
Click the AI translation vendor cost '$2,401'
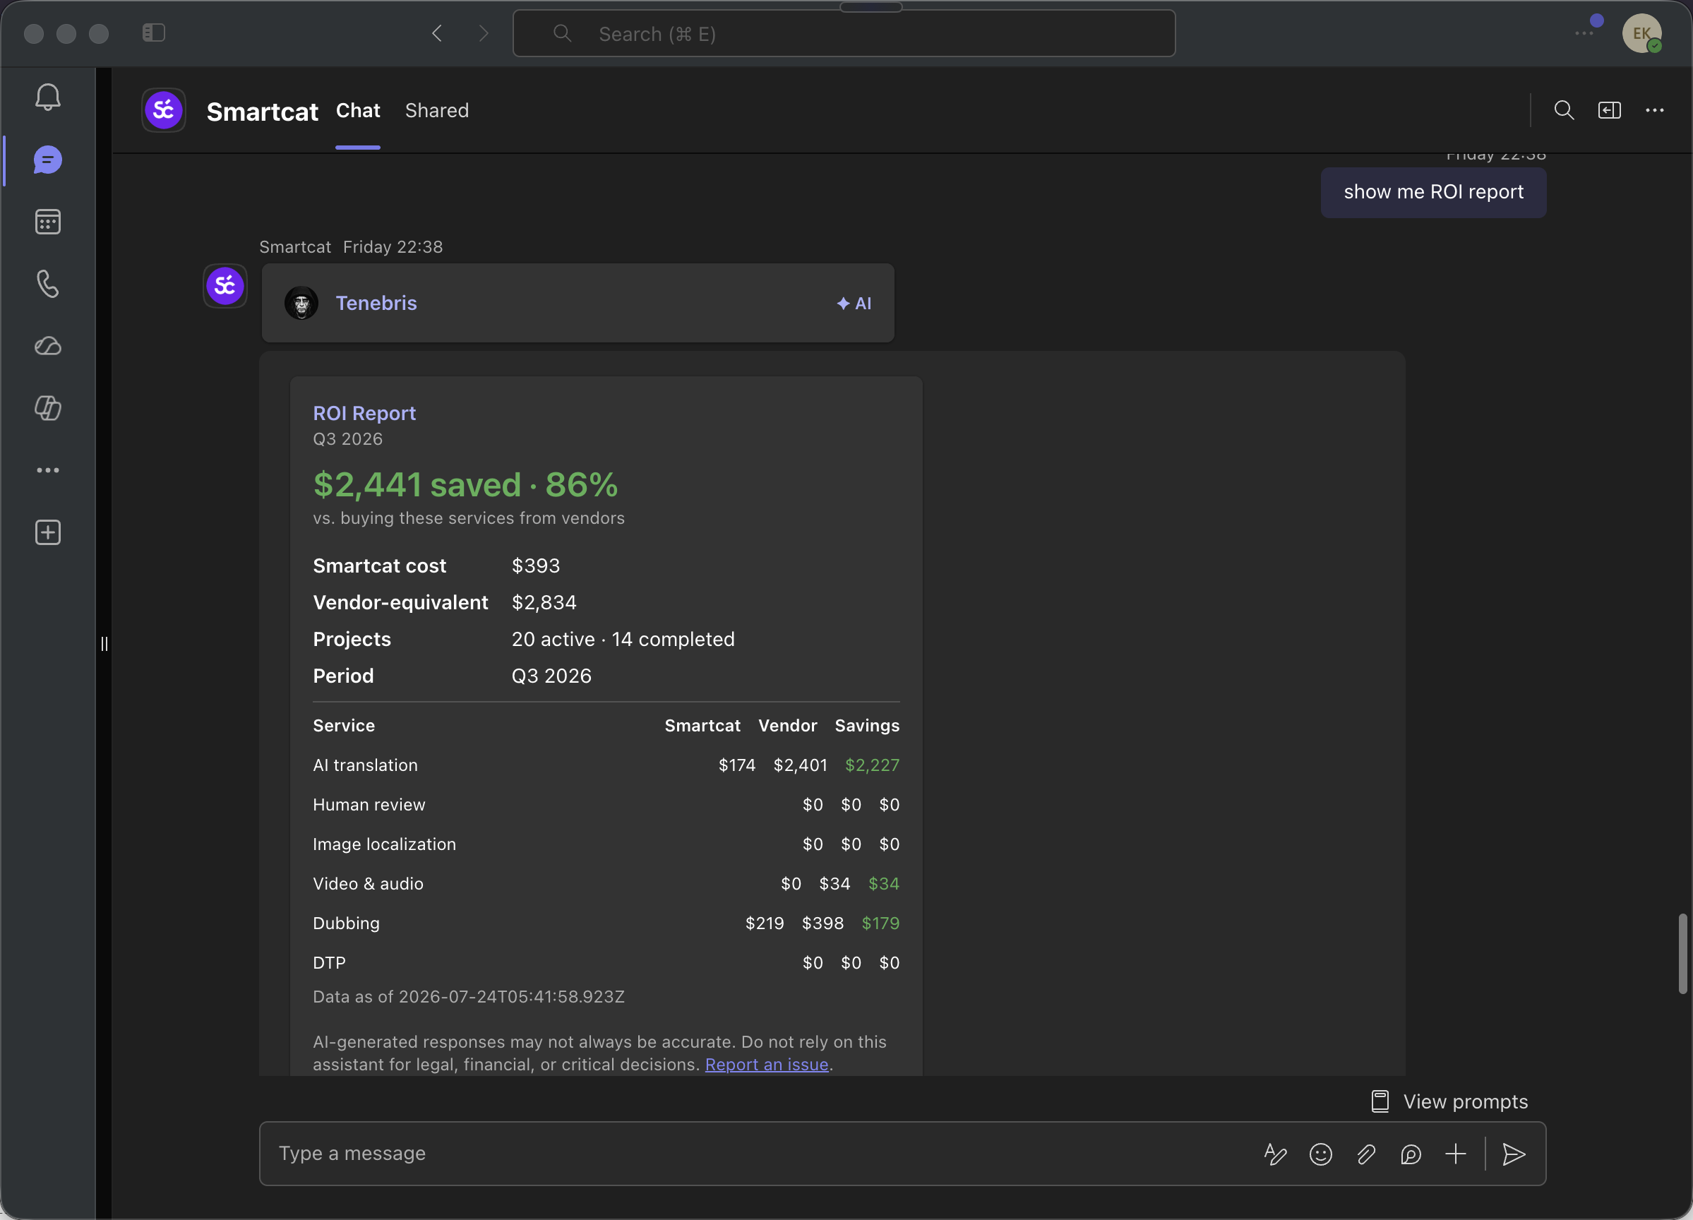click(x=800, y=765)
